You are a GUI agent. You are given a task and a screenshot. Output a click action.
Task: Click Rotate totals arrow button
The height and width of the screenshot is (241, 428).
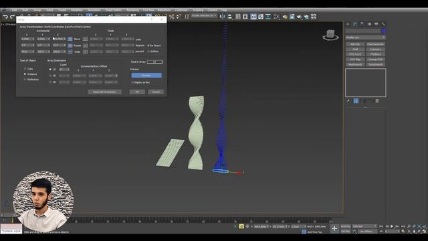click(x=85, y=45)
